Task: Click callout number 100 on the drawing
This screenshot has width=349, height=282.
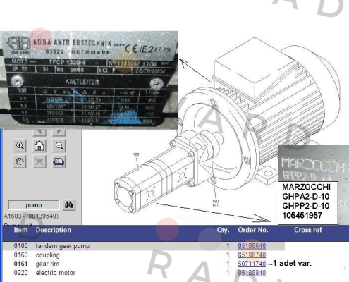Action: pos(136,154)
